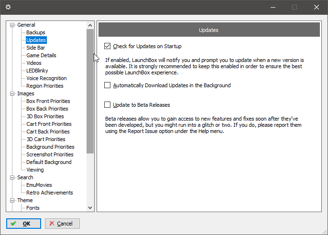Open Retro Achievements settings

point(50,193)
